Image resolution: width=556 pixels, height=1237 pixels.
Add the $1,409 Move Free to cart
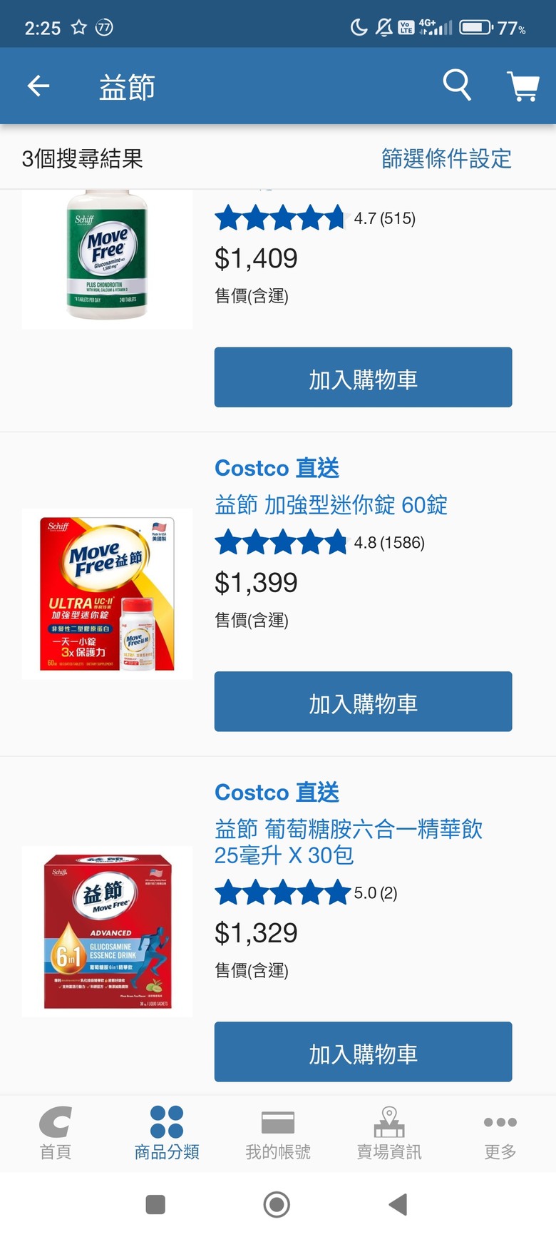[x=364, y=377]
